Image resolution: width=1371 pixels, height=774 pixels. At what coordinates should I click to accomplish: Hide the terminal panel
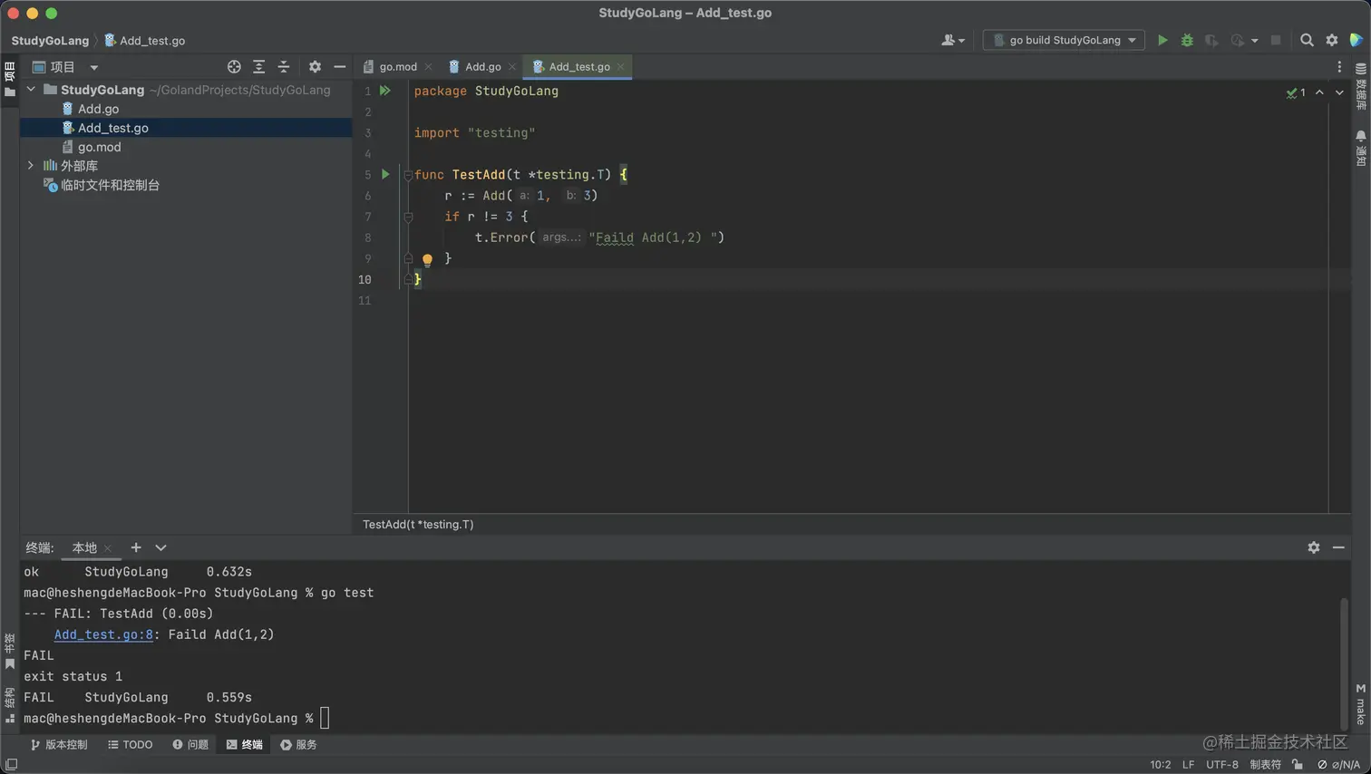coord(1338,547)
